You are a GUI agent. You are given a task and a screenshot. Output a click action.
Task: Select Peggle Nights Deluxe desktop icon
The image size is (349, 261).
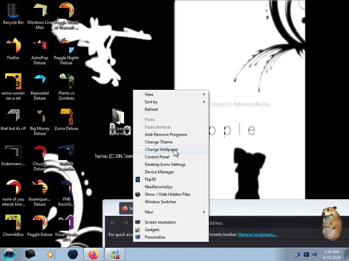(66, 52)
